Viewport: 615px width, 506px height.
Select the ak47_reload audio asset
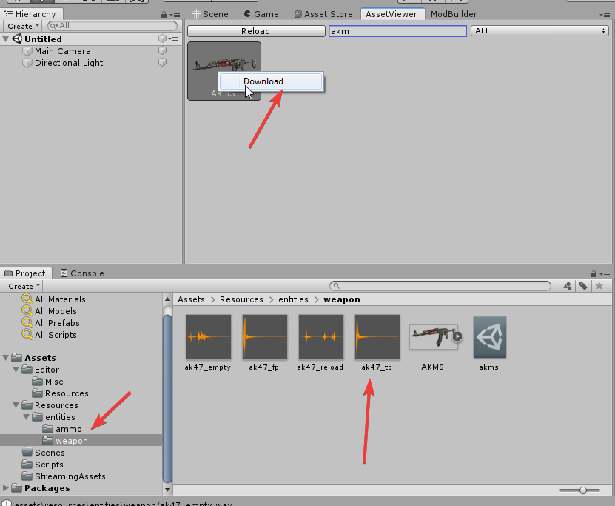coord(320,337)
